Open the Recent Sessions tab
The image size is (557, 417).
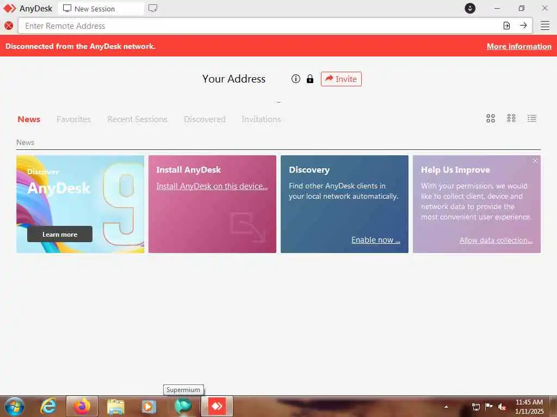pos(137,119)
